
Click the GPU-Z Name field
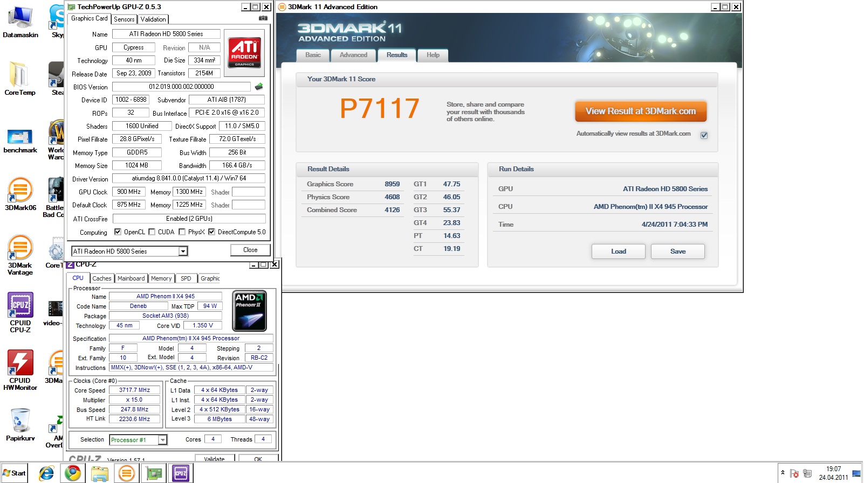click(x=166, y=34)
